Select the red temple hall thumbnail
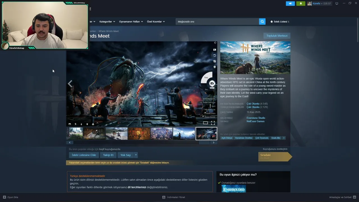 coord(139,134)
